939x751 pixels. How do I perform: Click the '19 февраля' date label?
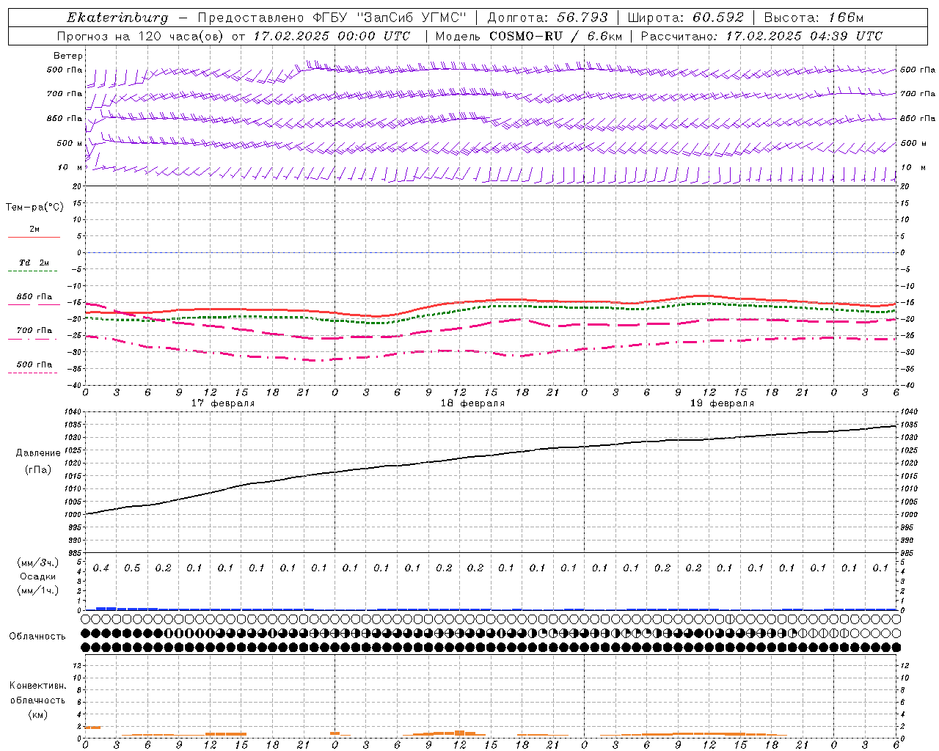(721, 403)
